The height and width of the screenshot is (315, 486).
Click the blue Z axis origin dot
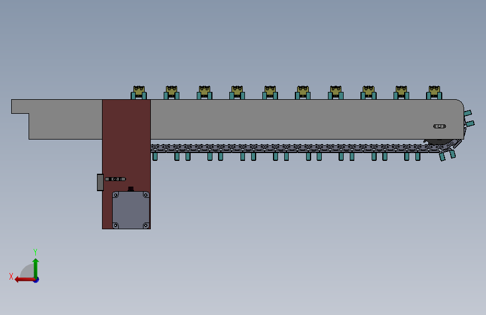(x=36, y=280)
